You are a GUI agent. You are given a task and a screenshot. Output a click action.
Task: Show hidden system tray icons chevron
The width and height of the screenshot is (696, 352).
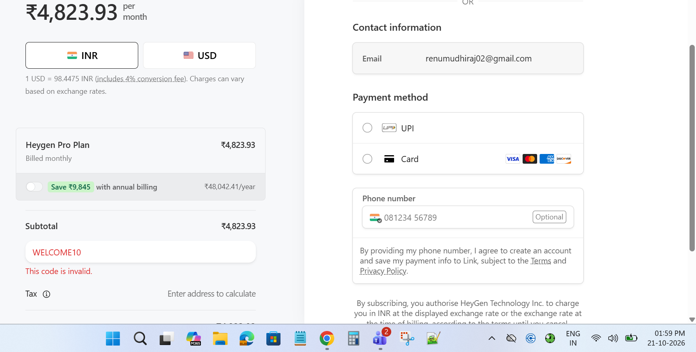click(492, 338)
